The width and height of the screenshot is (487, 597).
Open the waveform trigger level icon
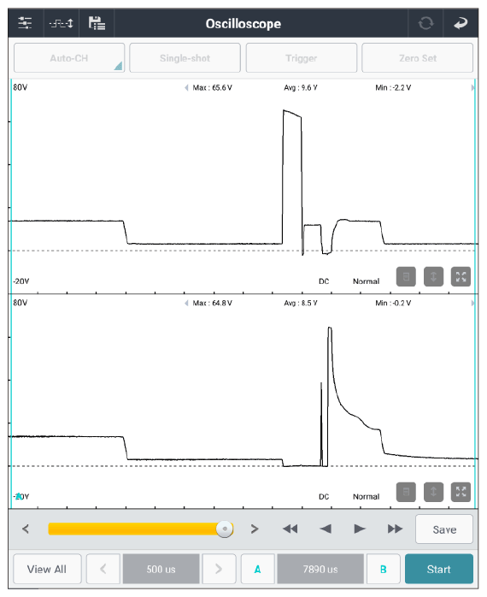(x=61, y=24)
